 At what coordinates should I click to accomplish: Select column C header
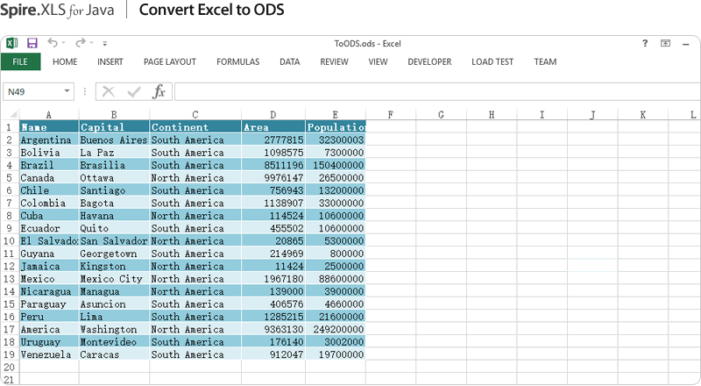tap(195, 114)
